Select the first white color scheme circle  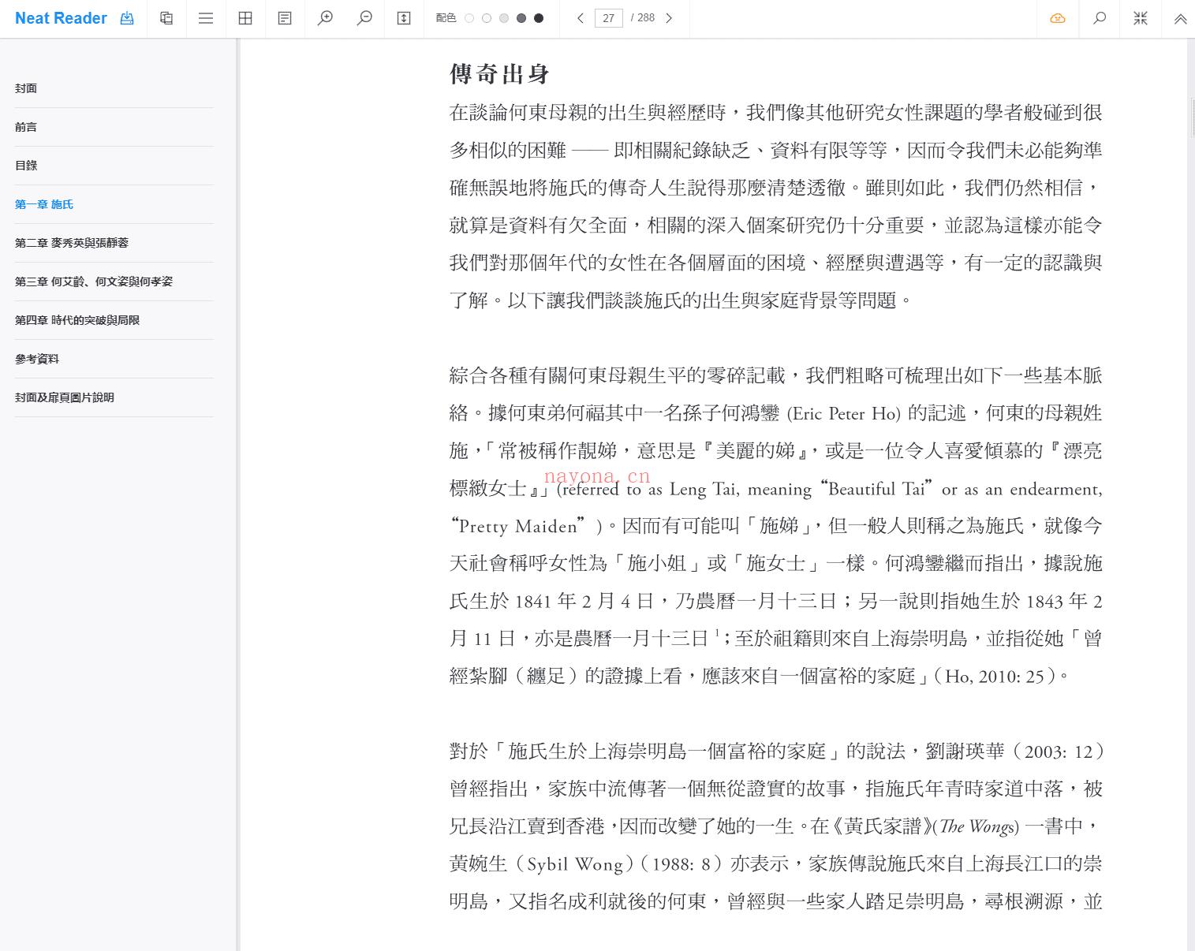click(469, 18)
